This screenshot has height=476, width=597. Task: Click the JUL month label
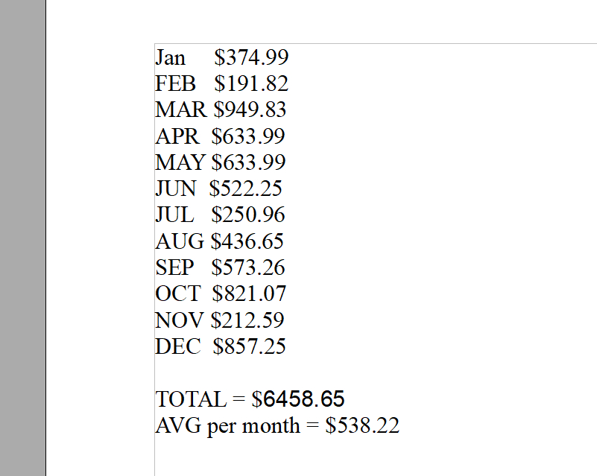174,215
